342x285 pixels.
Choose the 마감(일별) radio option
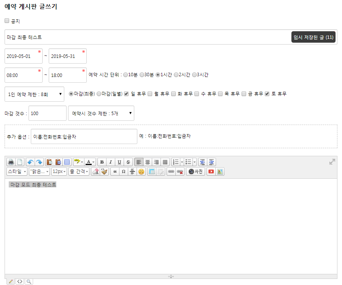click(99, 94)
